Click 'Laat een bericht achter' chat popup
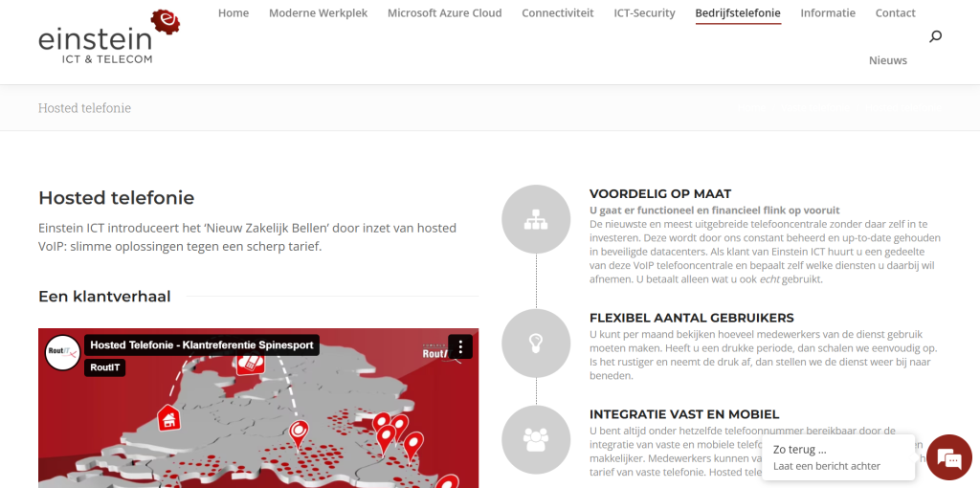The width and height of the screenshot is (980, 488). tap(826, 466)
